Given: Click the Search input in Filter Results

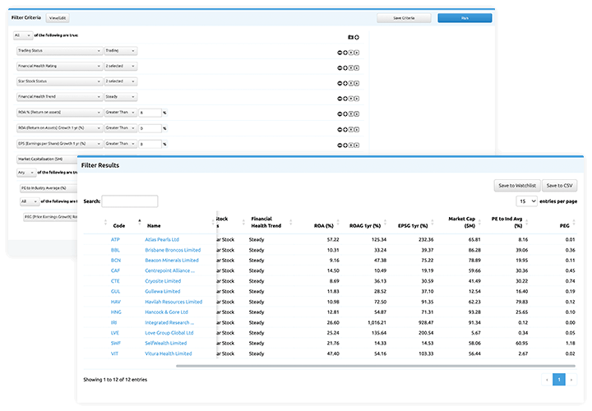Looking at the screenshot, I should (129, 201).
